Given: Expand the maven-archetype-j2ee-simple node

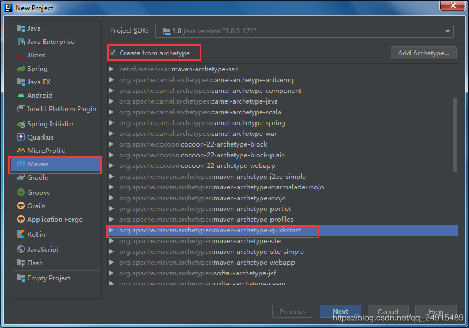Looking at the screenshot, I should coord(112,177).
